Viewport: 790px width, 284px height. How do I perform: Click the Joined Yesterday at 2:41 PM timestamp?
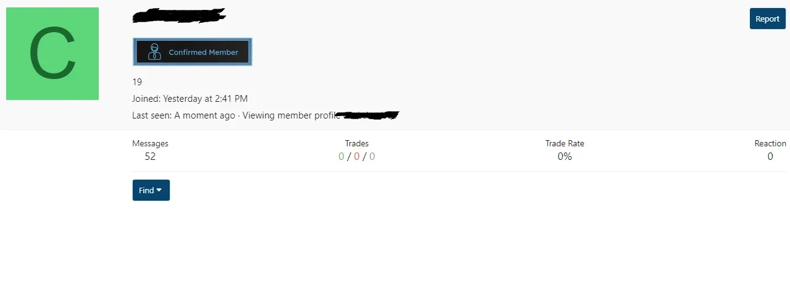click(x=206, y=99)
